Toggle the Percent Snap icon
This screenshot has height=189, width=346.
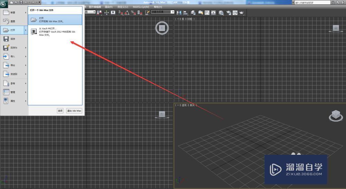coord(133,12)
